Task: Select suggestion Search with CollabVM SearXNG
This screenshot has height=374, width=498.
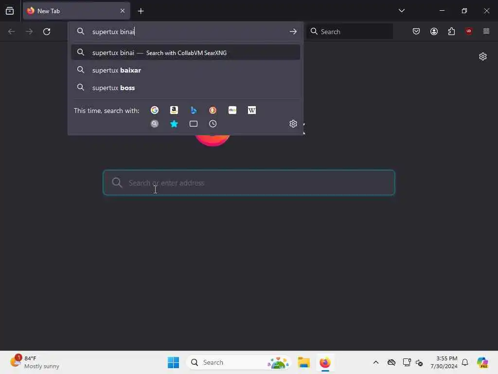Action: point(186,53)
